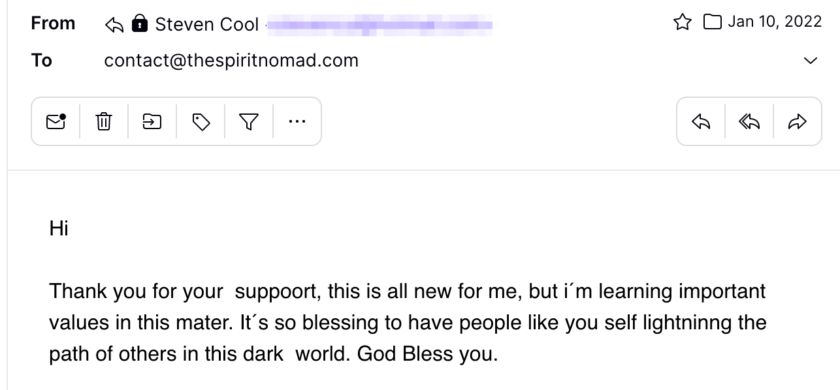Click the folder icon beside the date

pyautogui.click(x=712, y=23)
